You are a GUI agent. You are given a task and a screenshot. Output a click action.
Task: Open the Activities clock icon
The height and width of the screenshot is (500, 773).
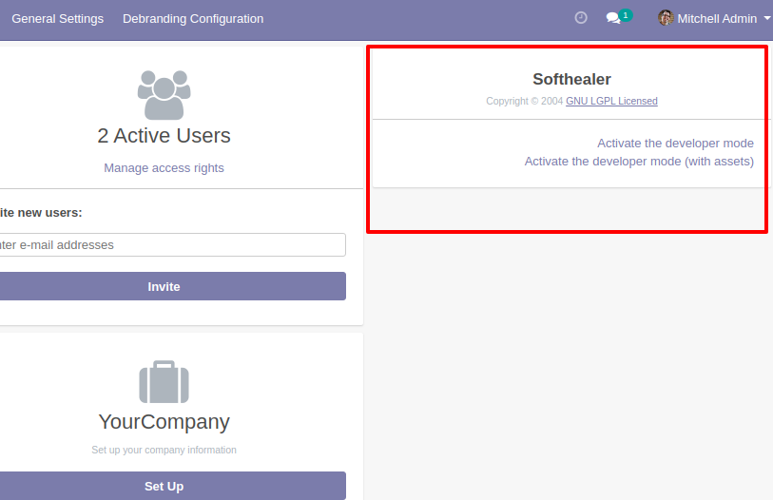coord(581,18)
